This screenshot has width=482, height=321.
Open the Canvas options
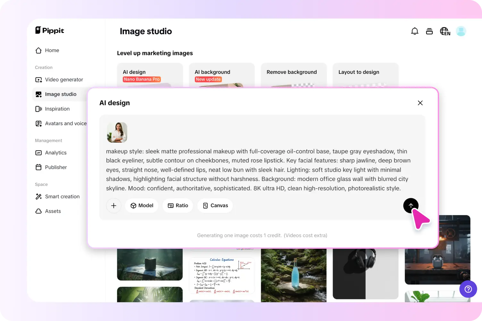(x=215, y=206)
